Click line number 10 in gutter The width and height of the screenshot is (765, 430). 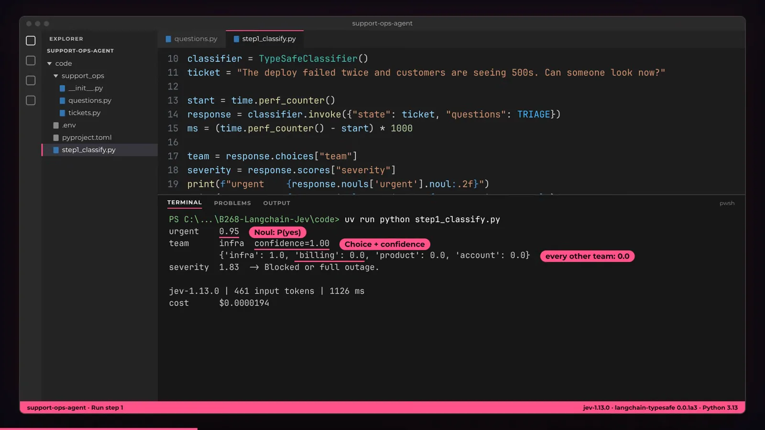(x=173, y=59)
